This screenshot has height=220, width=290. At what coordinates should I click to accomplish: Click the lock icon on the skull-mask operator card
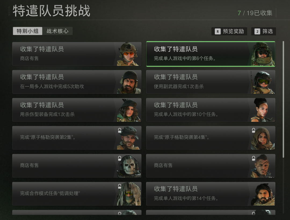tap(120, 158)
